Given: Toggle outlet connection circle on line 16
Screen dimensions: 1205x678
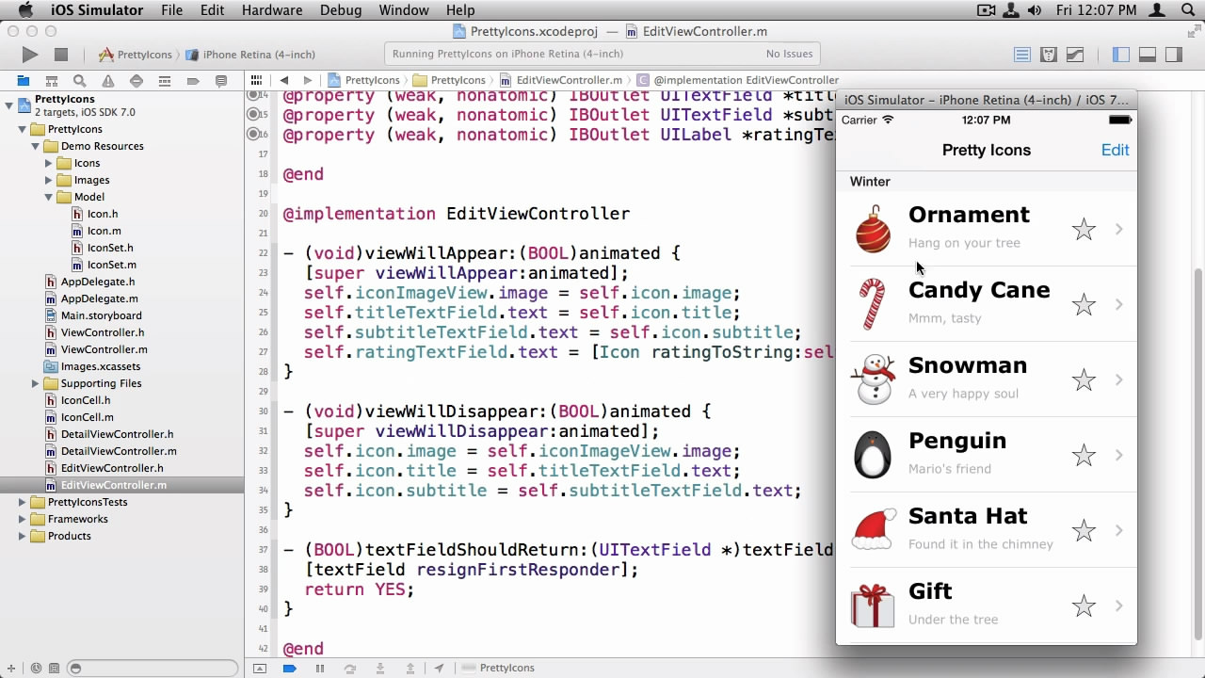Looking at the screenshot, I should [253, 135].
